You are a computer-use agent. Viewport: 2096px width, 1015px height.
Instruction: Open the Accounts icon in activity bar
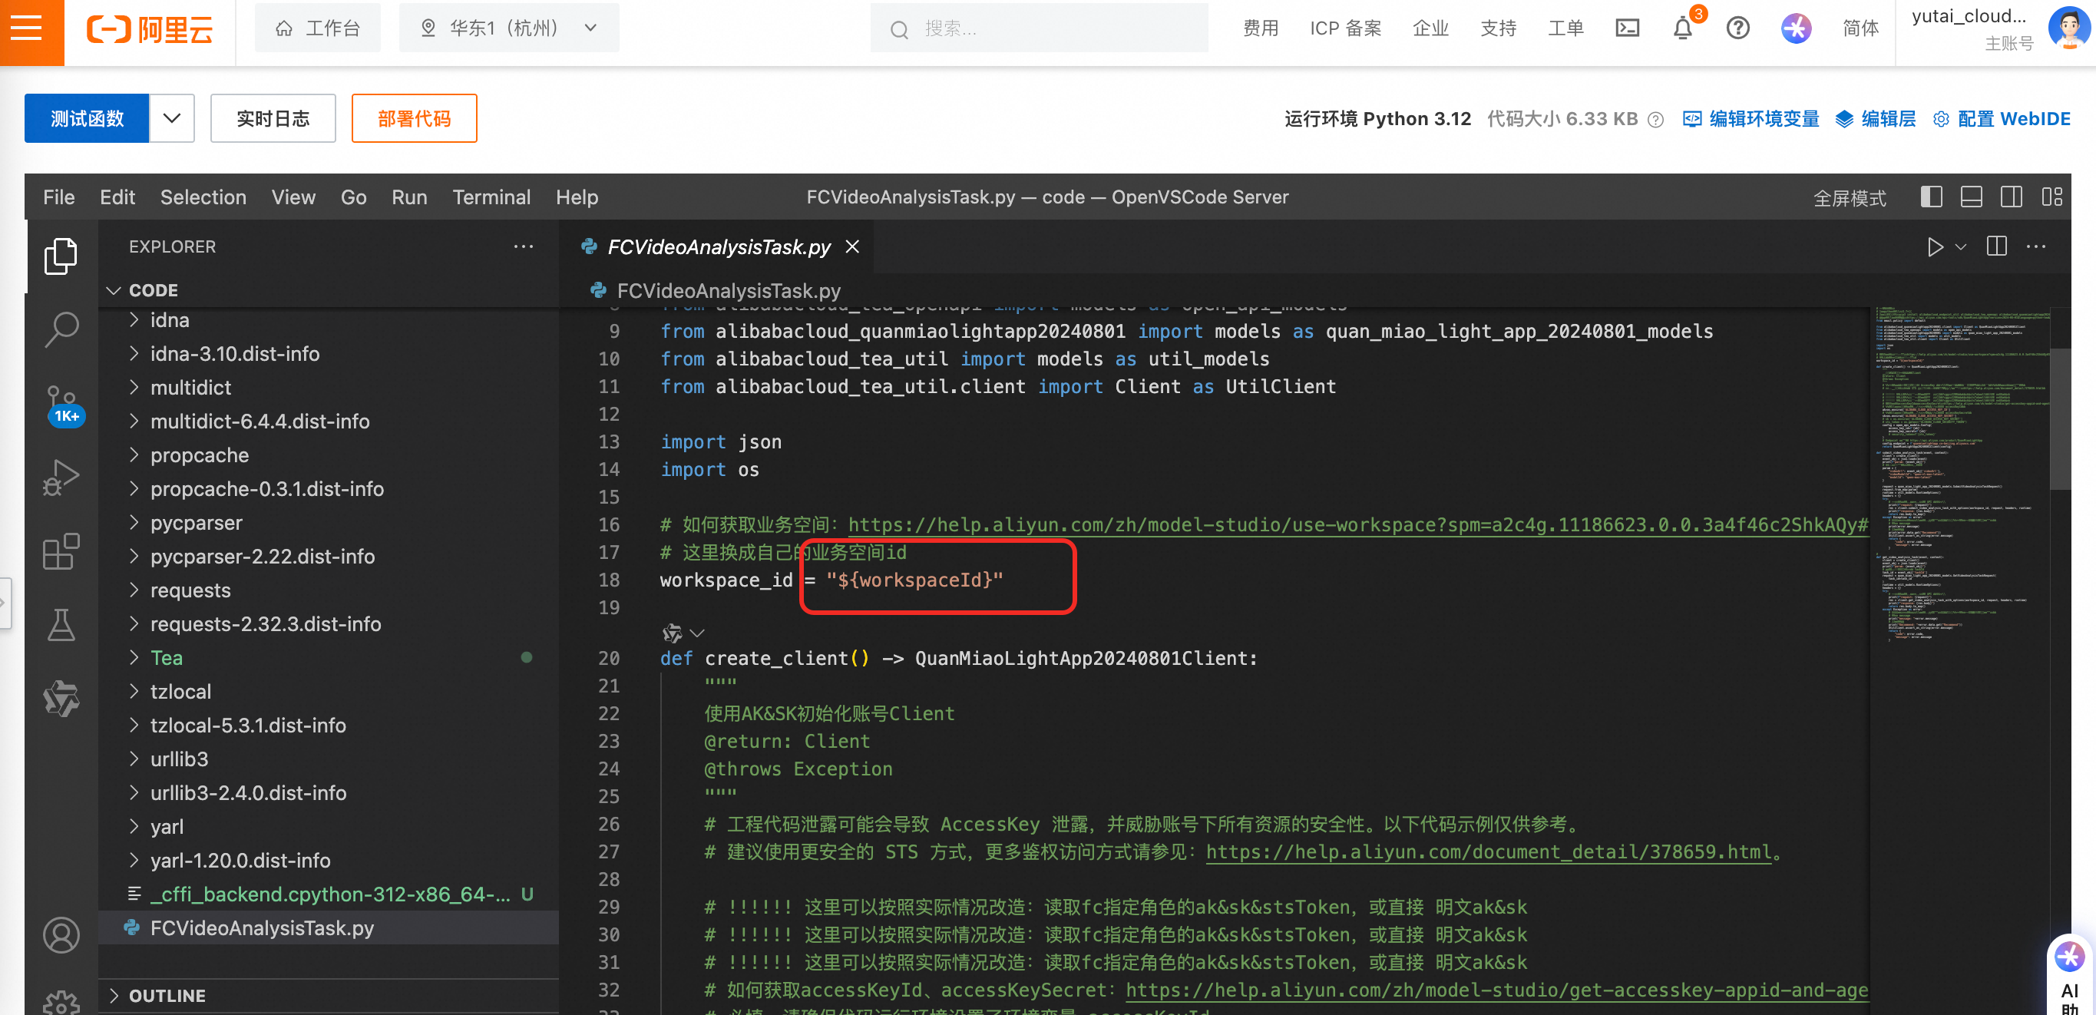(x=61, y=935)
